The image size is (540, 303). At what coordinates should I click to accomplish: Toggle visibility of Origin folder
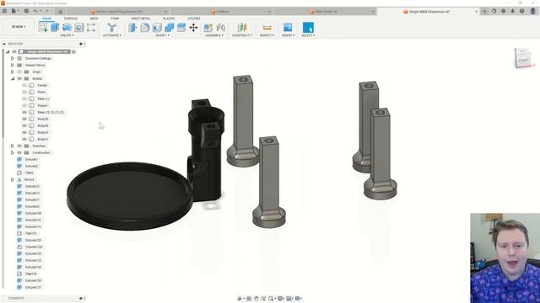click(19, 72)
